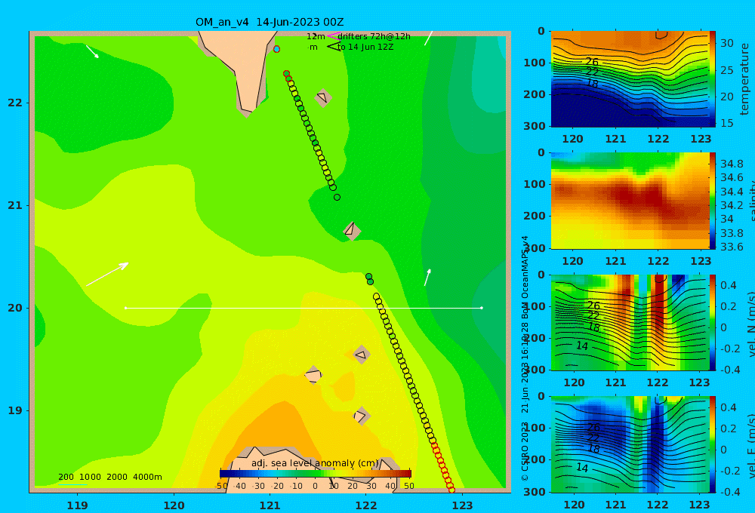
Task: Click the black arrow symbol in the legend
Action: click(x=333, y=47)
